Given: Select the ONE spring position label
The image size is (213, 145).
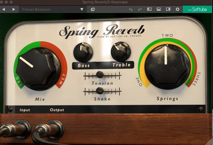Looking at the screenshot, I should click(x=139, y=81).
